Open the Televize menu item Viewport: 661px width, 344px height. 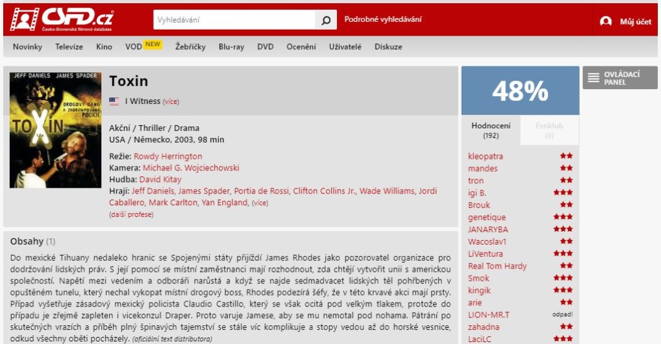pyautogui.click(x=69, y=47)
